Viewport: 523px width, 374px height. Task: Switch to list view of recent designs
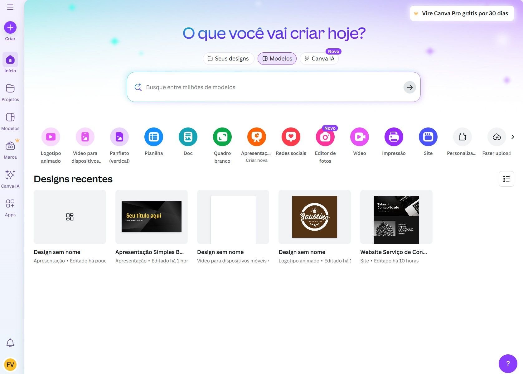(x=506, y=179)
